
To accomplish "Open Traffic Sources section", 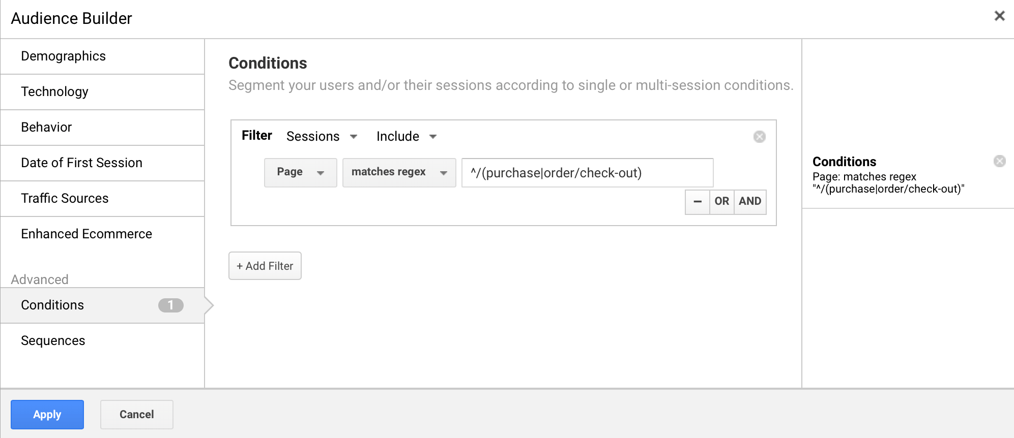I will pyautogui.click(x=102, y=199).
